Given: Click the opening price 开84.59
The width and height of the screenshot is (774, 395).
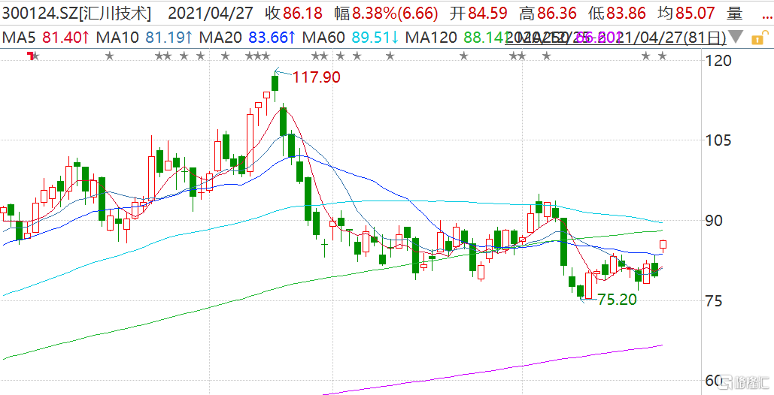Looking at the screenshot, I should [478, 14].
